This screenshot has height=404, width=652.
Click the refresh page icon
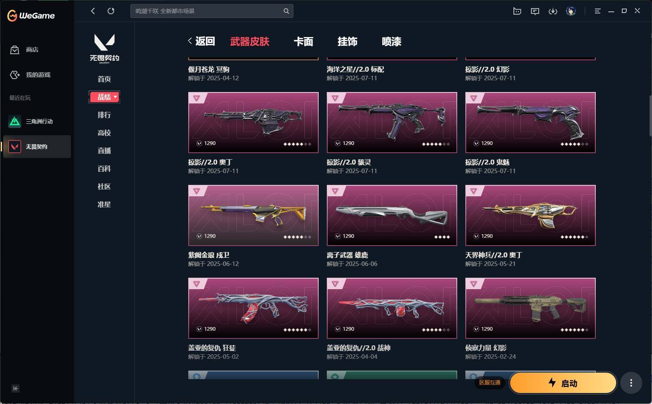click(x=111, y=11)
